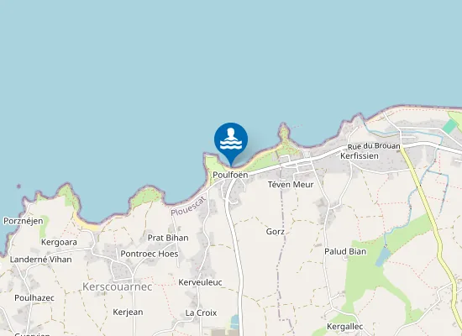Screen dimensions: 462x336
Task: Select the Rue du Brouan street label
Action: [374, 146]
